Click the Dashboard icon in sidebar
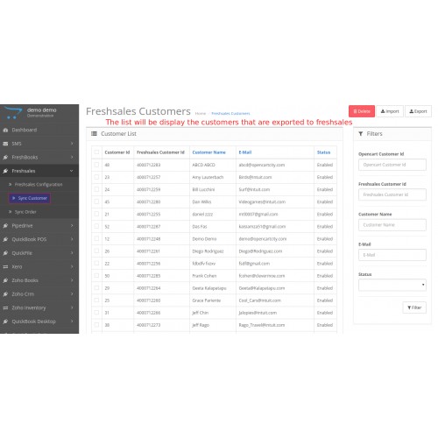 pos(5,130)
